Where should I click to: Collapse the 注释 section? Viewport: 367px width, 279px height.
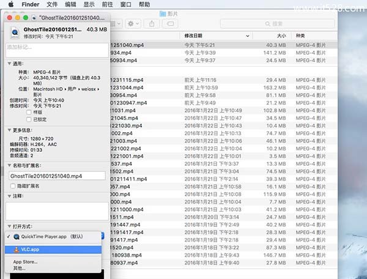pyautogui.click(x=9, y=196)
